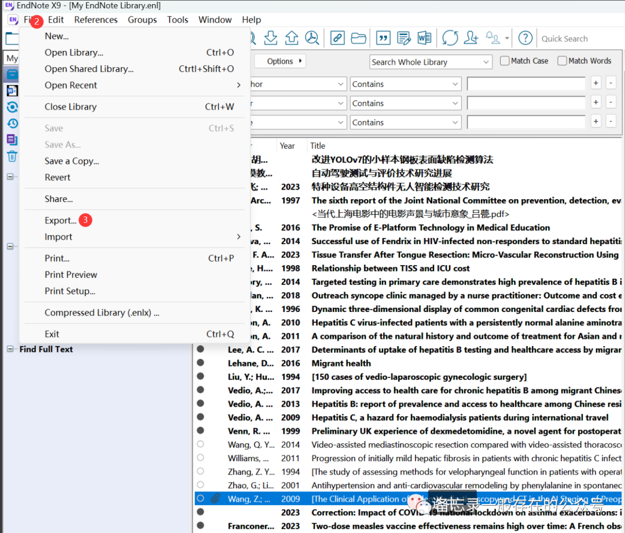Select the All References sidebar icon

pos(12,74)
